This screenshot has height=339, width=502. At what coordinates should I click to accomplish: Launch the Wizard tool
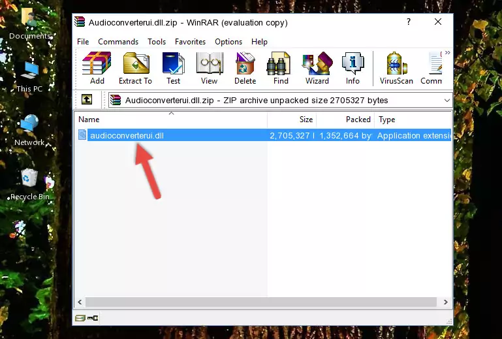pos(317,68)
